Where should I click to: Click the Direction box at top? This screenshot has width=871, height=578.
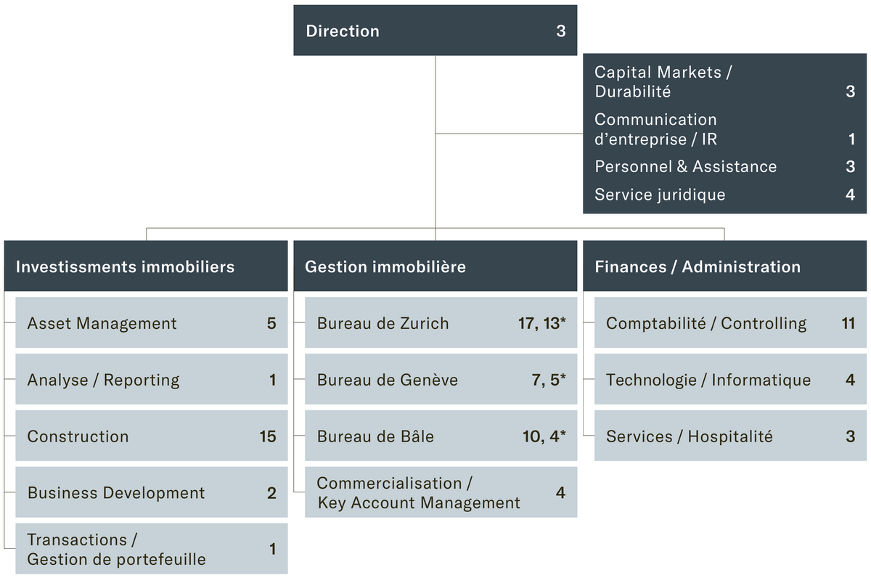pos(435,31)
